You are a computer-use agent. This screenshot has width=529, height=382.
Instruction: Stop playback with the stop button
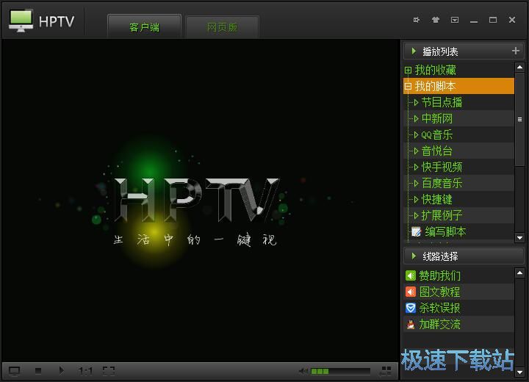click(38, 370)
